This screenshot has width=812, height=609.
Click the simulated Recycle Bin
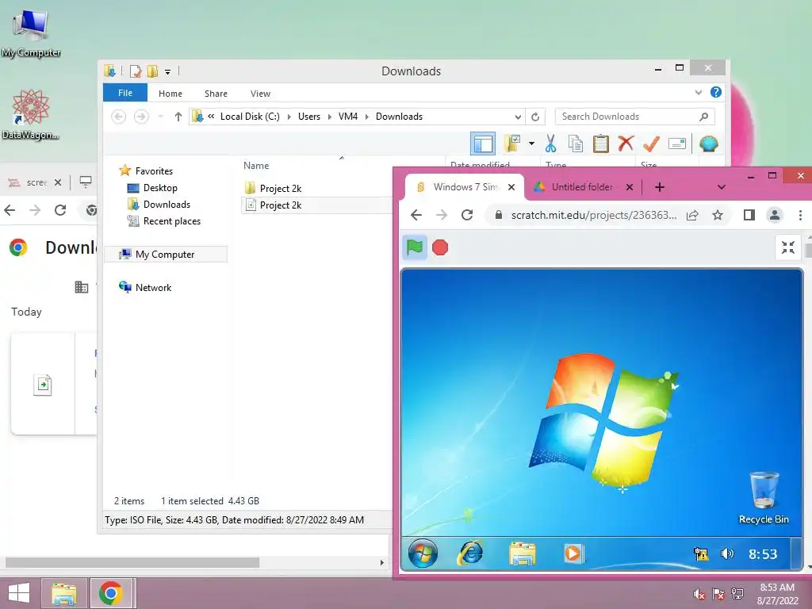[764, 498]
